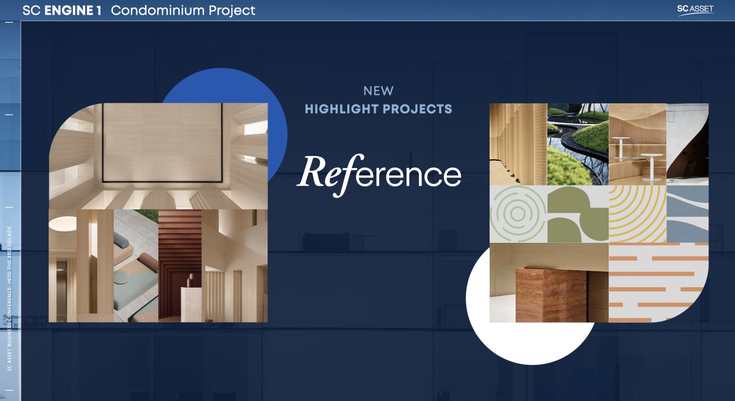Click the large white circle shape
The height and width of the screenshot is (401, 735).
click(528, 340)
